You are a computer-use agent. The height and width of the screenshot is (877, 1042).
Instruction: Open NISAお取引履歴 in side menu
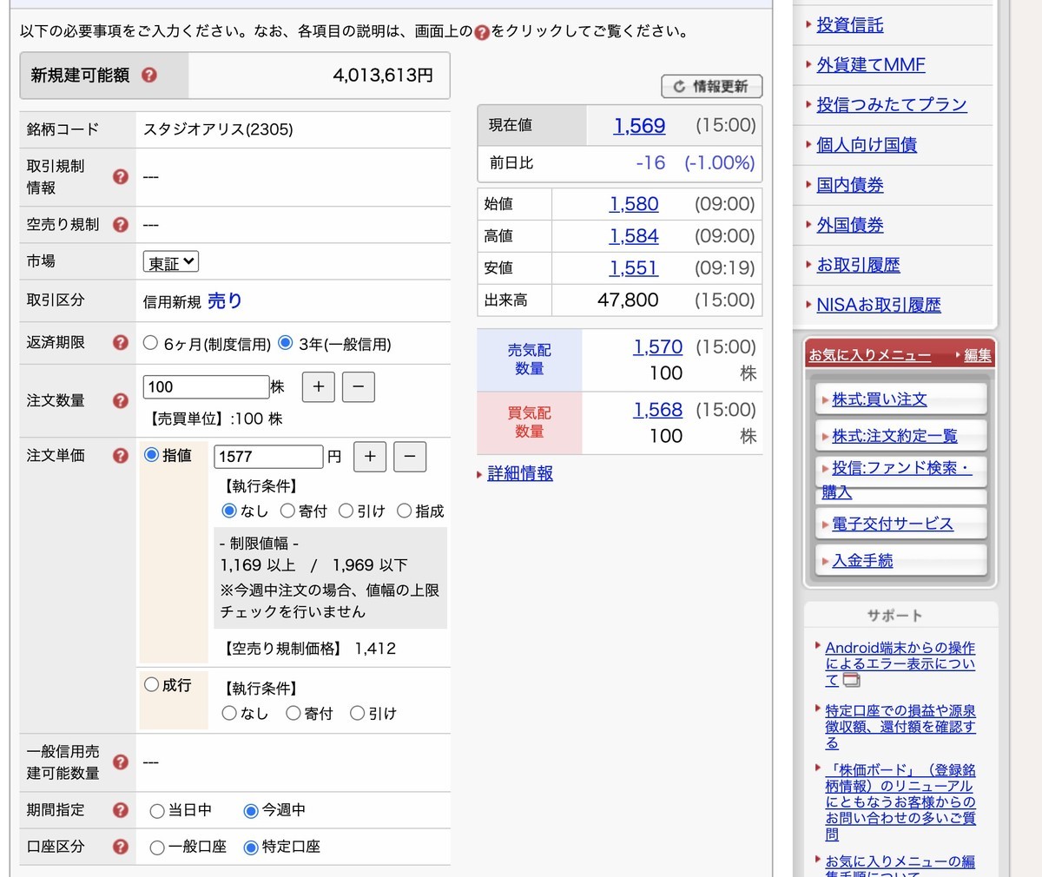click(x=879, y=305)
